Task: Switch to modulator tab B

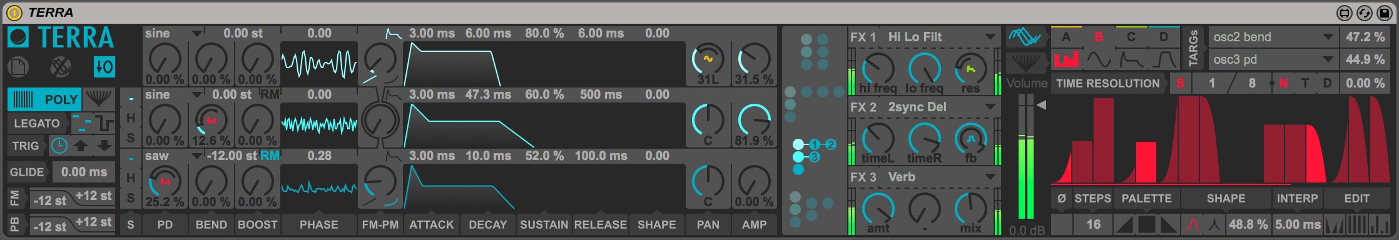Action: click(1098, 37)
